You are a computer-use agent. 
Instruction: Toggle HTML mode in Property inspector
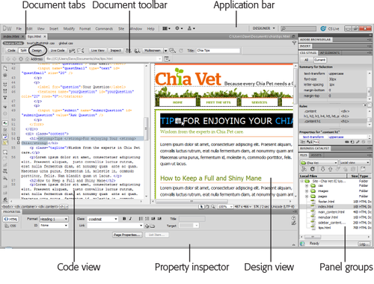point(10,219)
